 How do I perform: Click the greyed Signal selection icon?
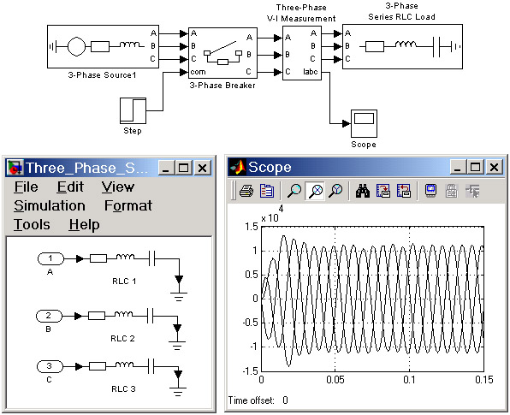pyautogui.click(x=472, y=191)
